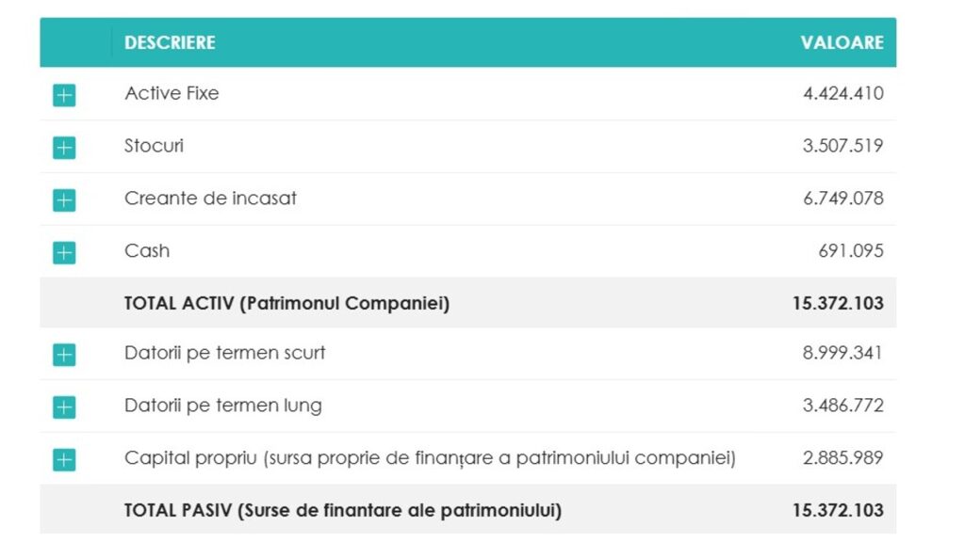
Task: Click the 2.885.989 equity value
Action: [x=843, y=458]
